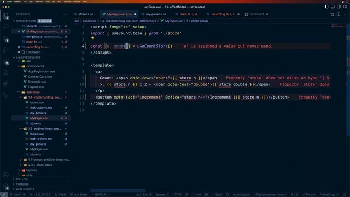The height and width of the screenshot is (197, 350).
Task: Open Source Control view in activity bar
Action: pos(6,39)
